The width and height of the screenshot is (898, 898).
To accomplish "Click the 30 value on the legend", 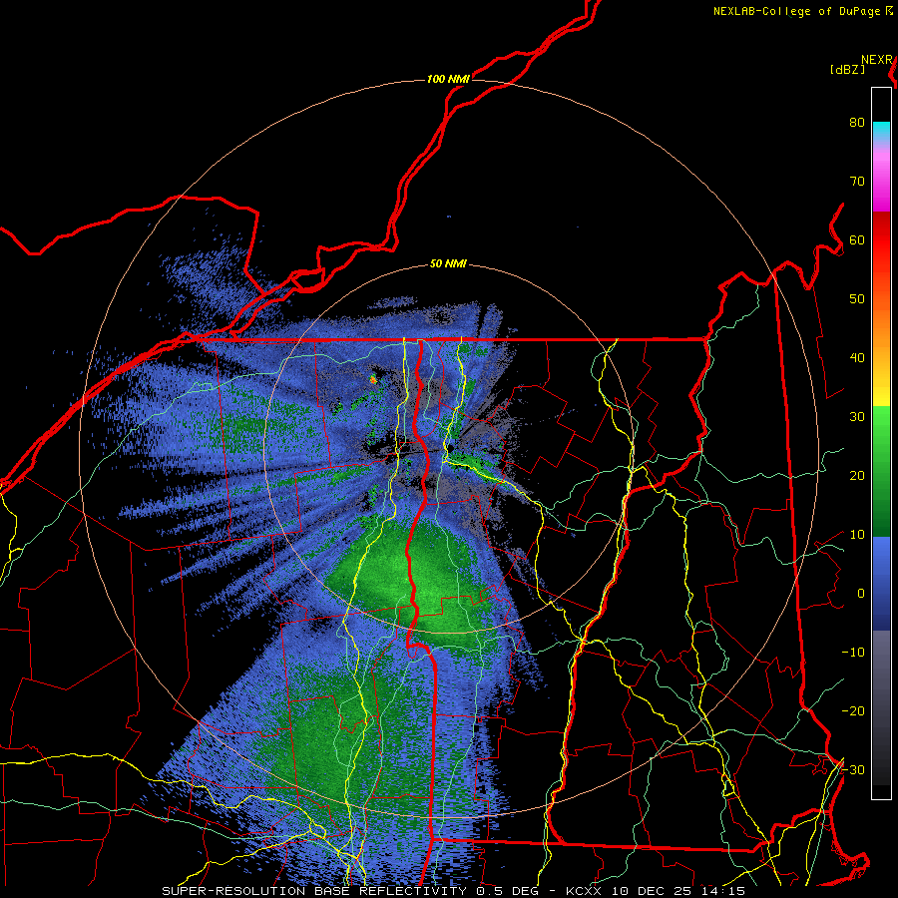I will click(857, 416).
